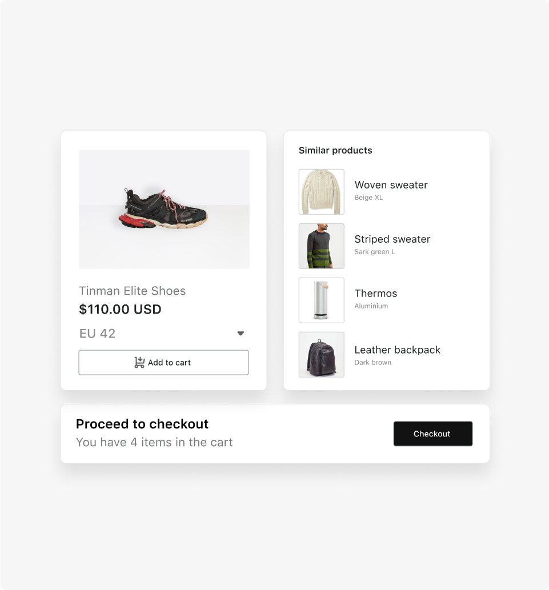Click the Woven sweater product name
549x590 pixels.
(391, 185)
